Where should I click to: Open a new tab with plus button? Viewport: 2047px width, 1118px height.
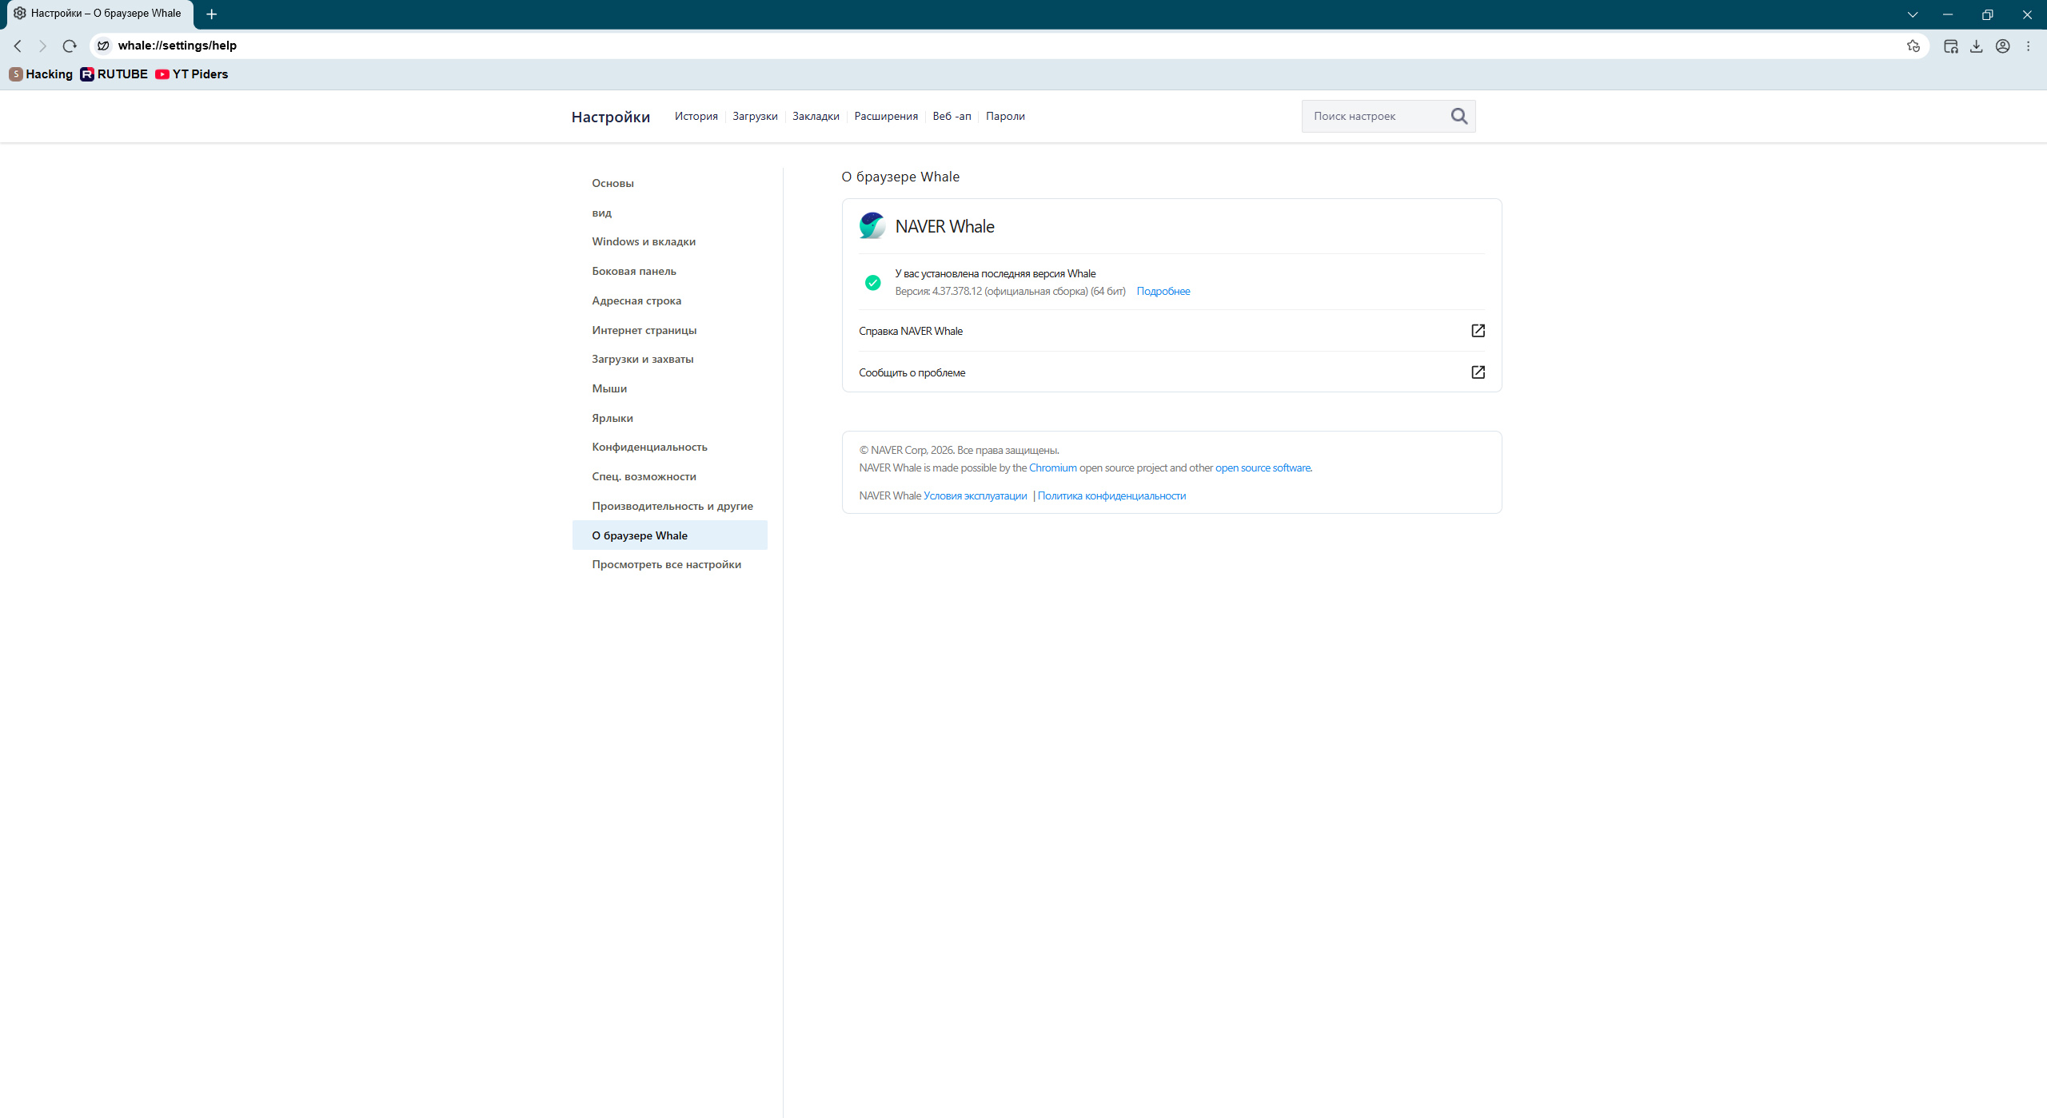[x=211, y=14]
